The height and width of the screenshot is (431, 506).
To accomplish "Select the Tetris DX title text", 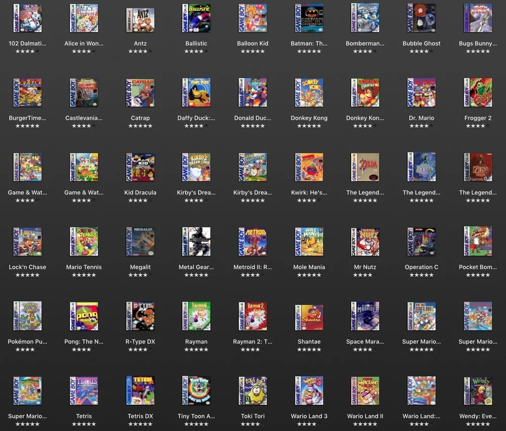I will [140, 416].
